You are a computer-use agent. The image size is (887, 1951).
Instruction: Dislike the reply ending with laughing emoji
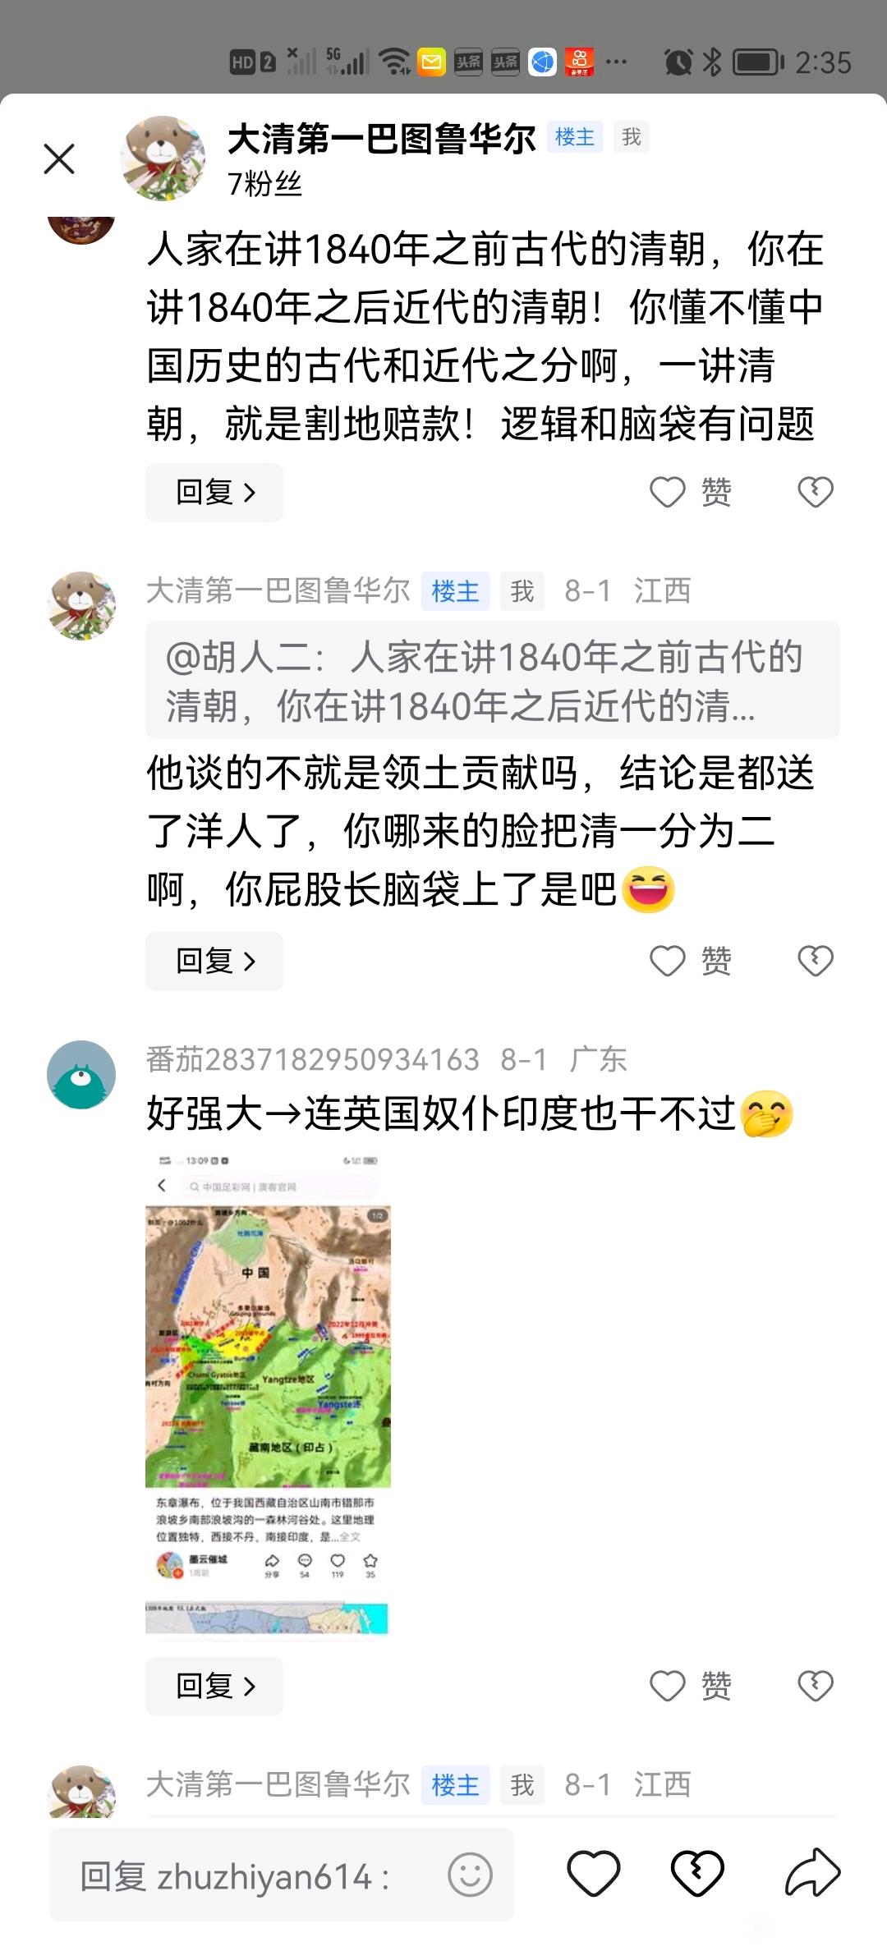pos(816,961)
